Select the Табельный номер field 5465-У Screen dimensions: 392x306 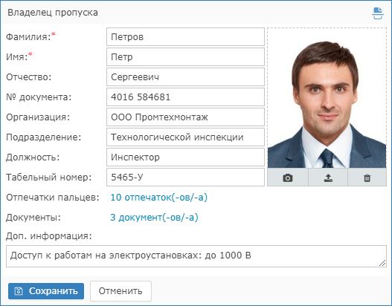185,178
